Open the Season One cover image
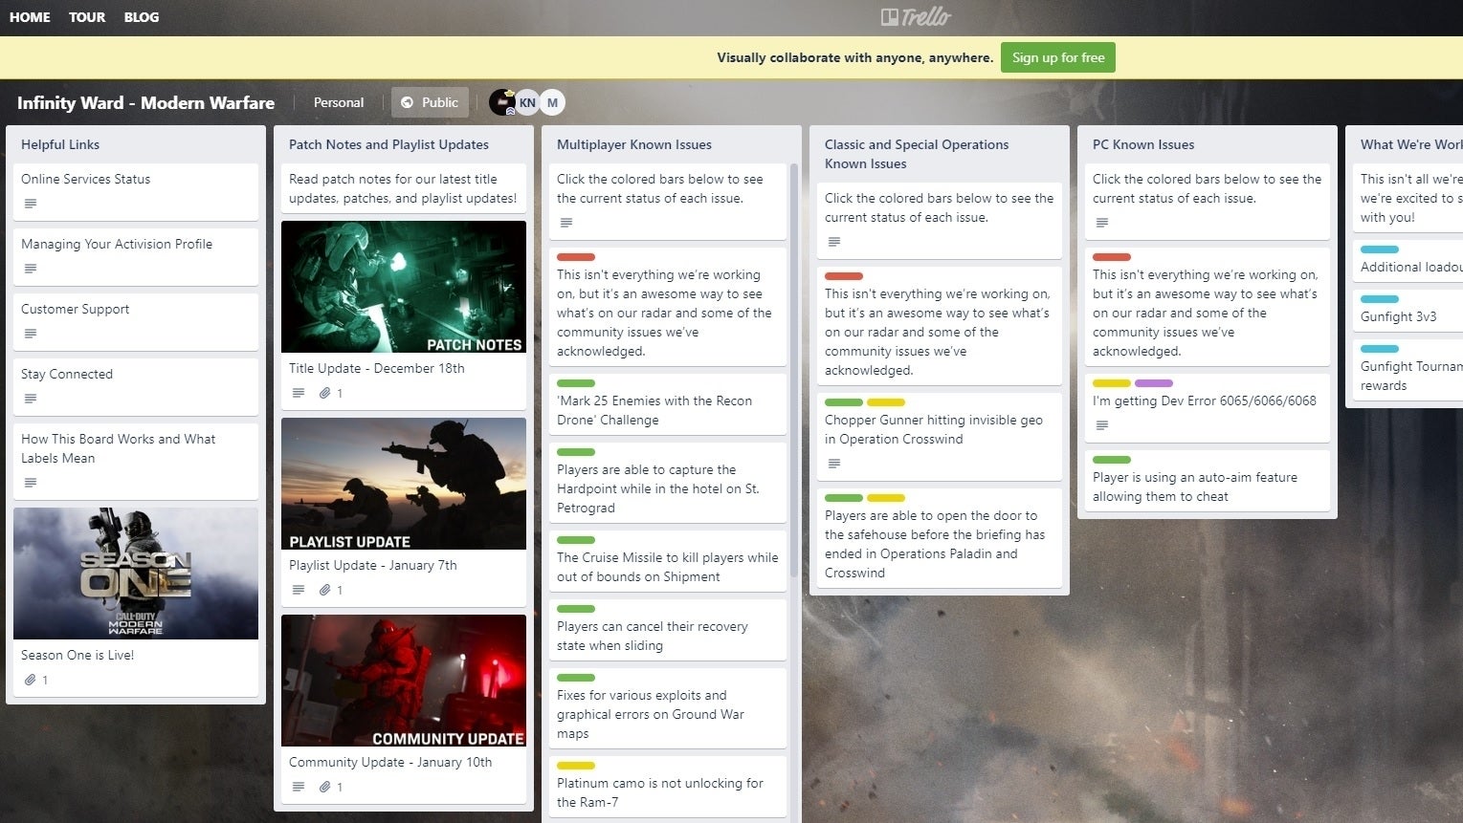This screenshot has width=1463, height=823. [x=136, y=574]
